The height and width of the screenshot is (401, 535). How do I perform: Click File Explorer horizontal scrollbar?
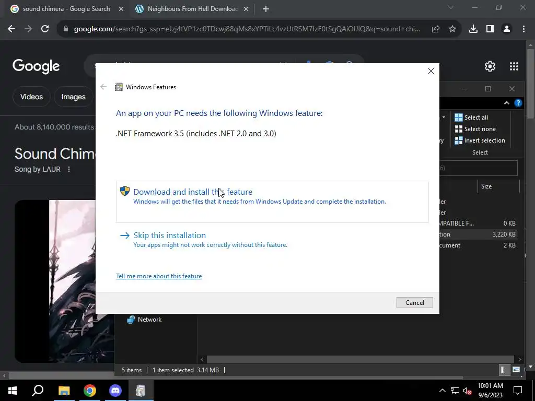tap(360, 359)
